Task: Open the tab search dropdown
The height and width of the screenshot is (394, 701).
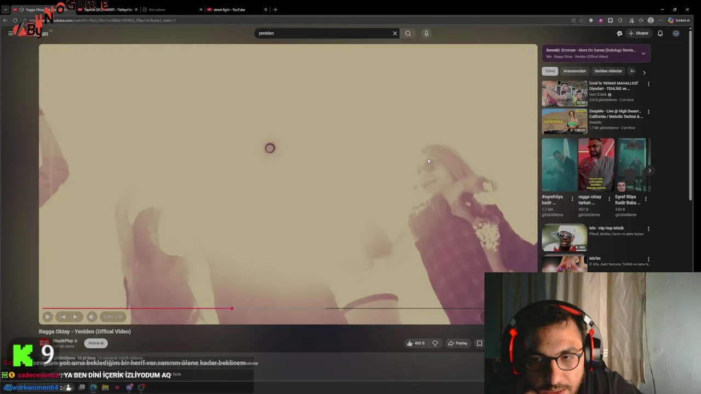Action: 5,9
